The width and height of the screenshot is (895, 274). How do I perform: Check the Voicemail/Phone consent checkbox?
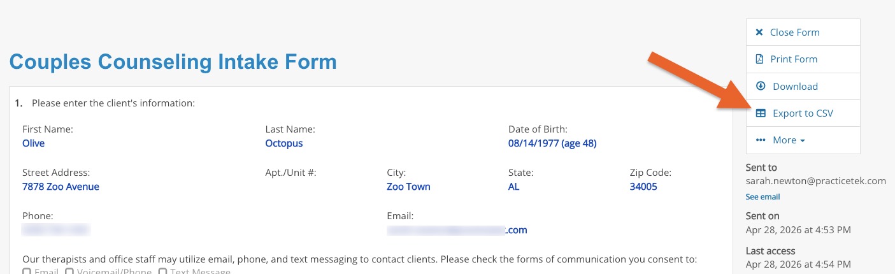point(69,272)
